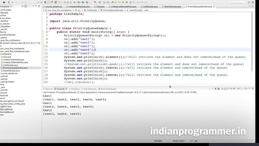Click import java.util.PriorityQueue line
The width and height of the screenshot is (259, 146).
click(77, 21)
